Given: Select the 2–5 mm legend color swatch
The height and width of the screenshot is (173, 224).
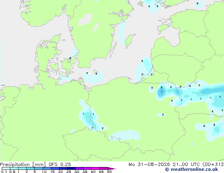Looking at the screenshot, I should pos(30,168).
